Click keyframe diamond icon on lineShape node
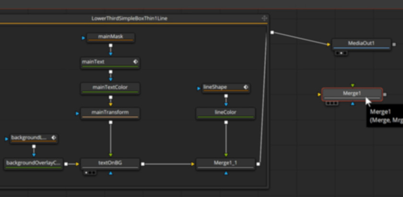Screen dimensions: 403x197 tap(246, 87)
